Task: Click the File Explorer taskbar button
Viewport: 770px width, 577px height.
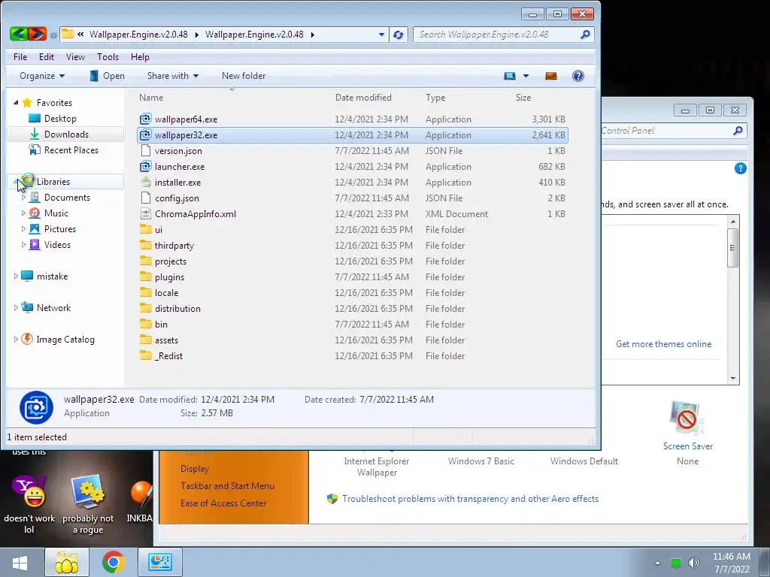Action: point(67,562)
